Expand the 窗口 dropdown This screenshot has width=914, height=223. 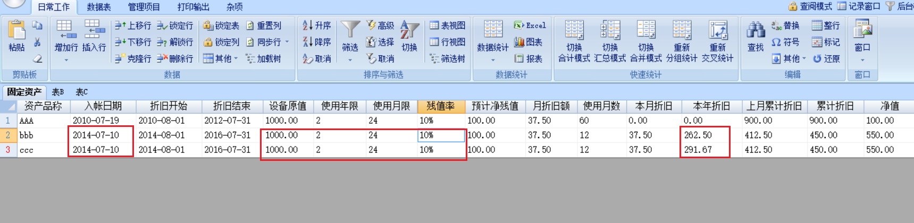[862, 60]
